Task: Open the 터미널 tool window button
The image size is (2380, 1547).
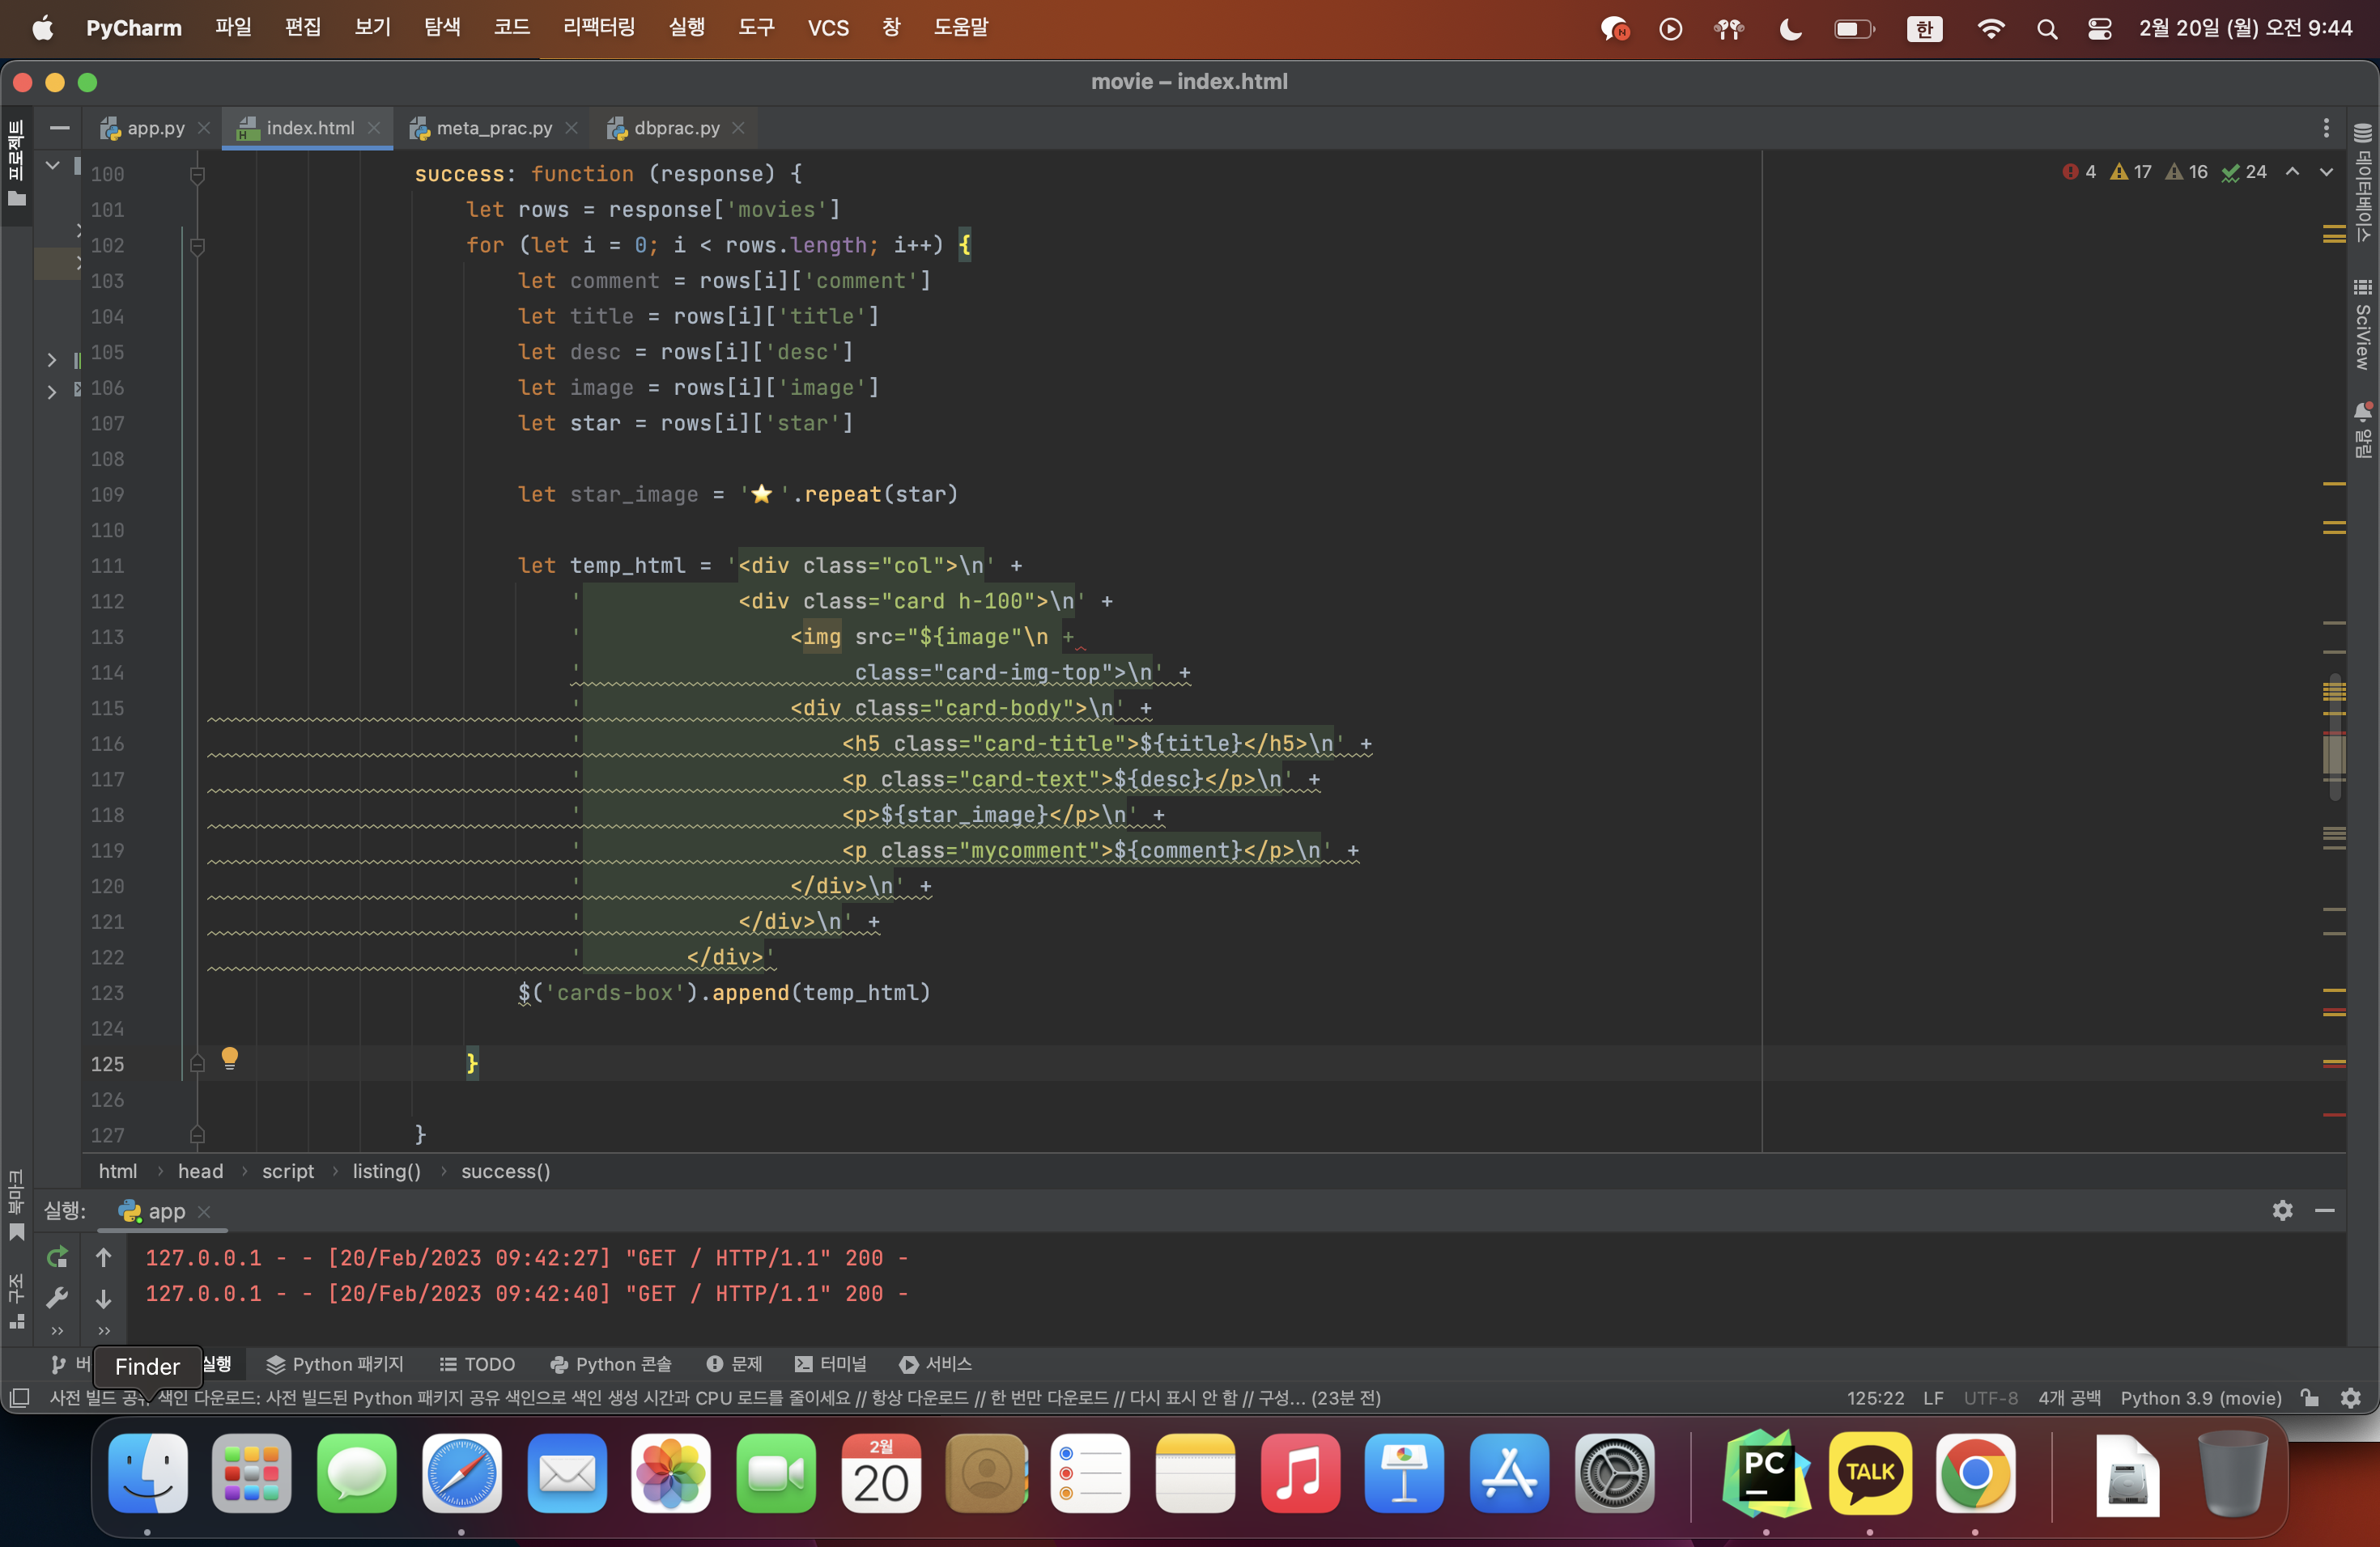Action: pos(830,1364)
